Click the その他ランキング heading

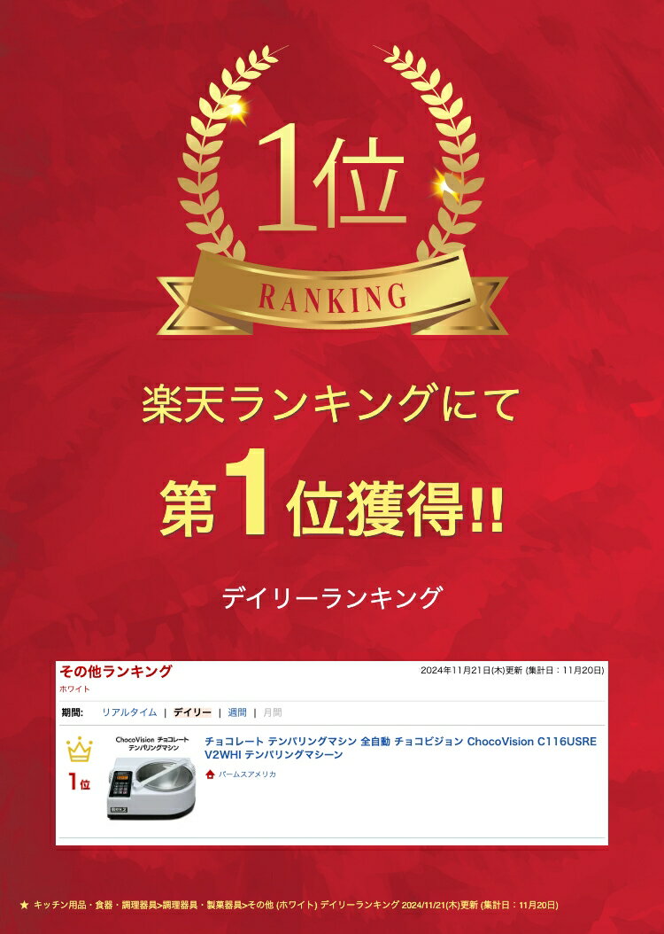(115, 672)
